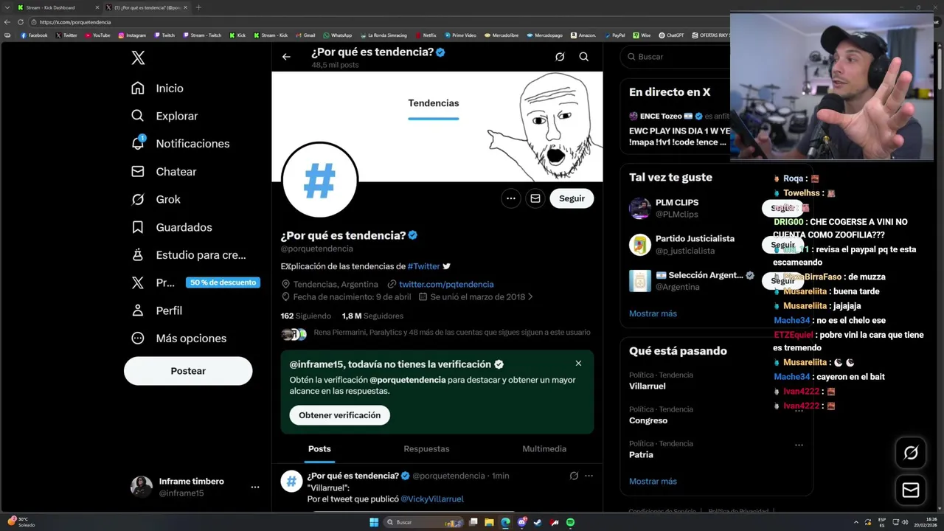Switch to Multimedia tab
Image resolution: width=944 pixels, height=531 pixels.
point(544,448)
